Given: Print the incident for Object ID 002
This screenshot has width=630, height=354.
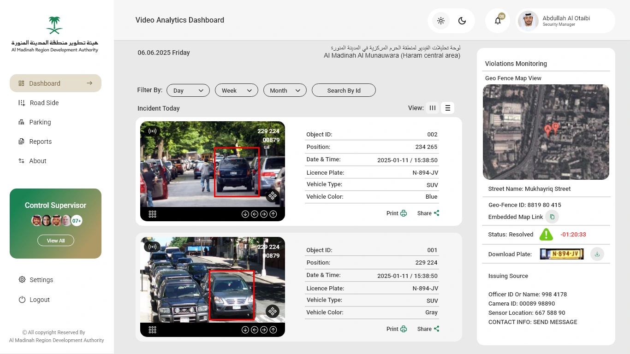Looking at the screenshot, I should pos(397,213).
